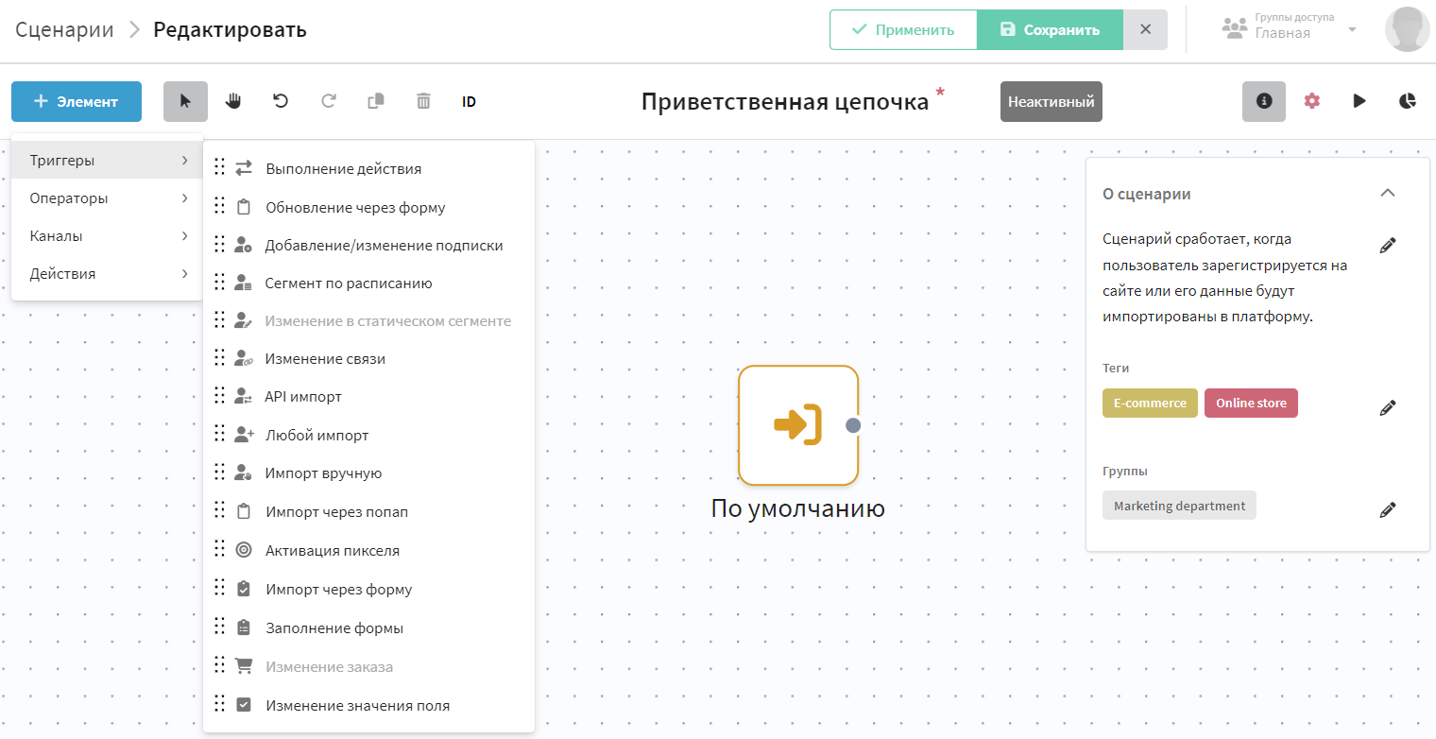The image size is (1436, 739).
Task: Edit the scenario description pencil
Action: [1387, 246]
